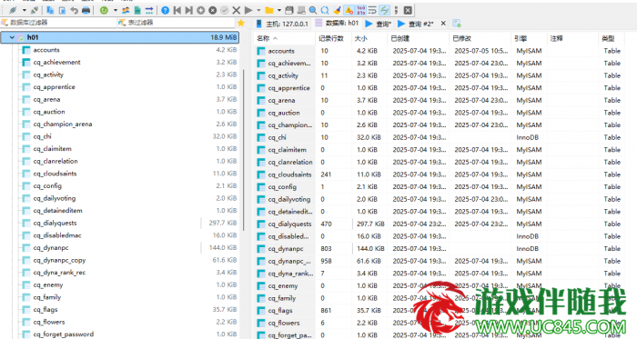Click the print icon in the toolbar
The height and width of the screenshot is (339, 637).
point(86,10)
